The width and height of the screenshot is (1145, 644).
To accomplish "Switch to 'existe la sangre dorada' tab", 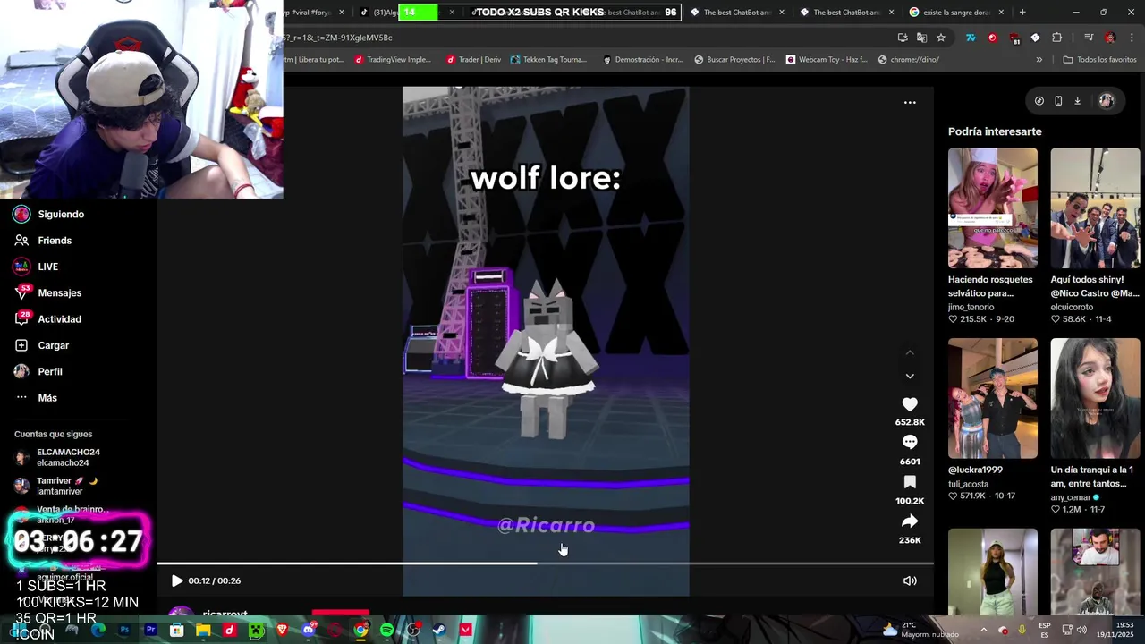I will (956, 13).
